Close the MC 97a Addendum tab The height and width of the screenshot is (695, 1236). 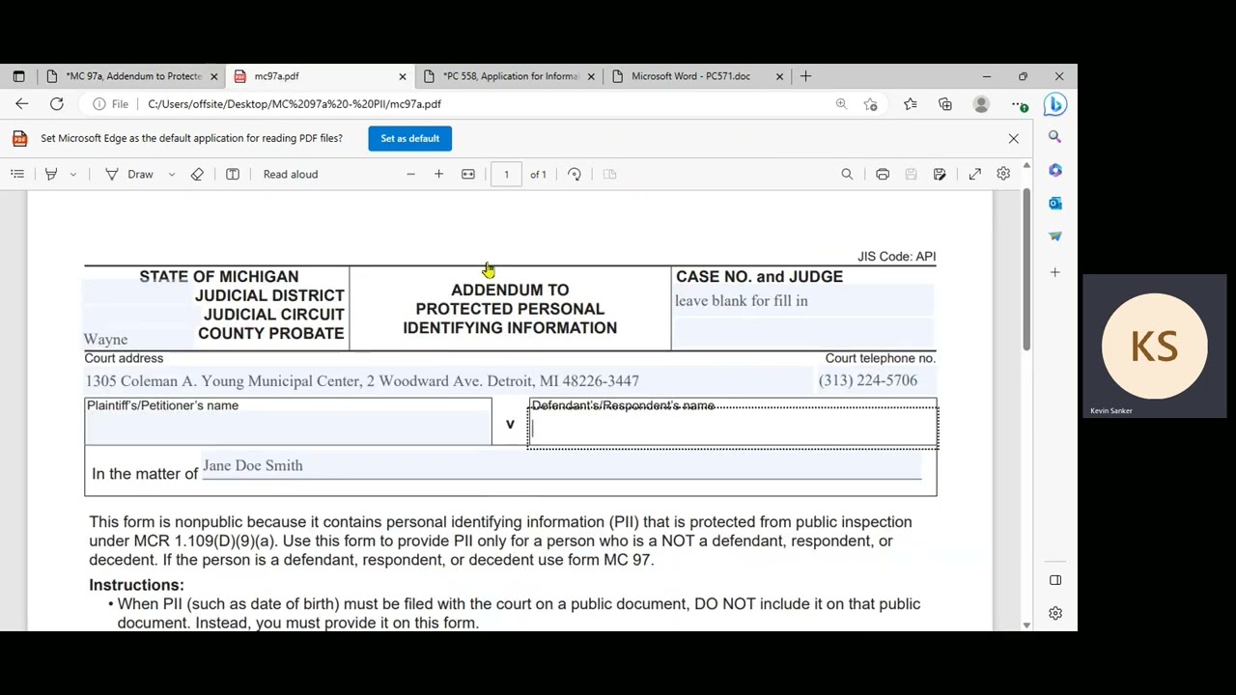coord(214,76)
